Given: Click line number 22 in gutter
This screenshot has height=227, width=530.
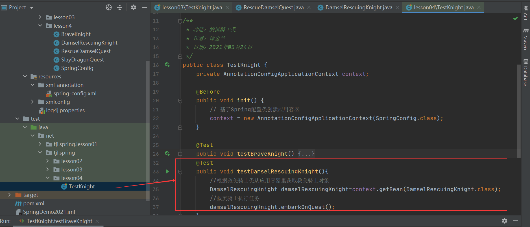Looking at the screenshot, I should [156, 118].
